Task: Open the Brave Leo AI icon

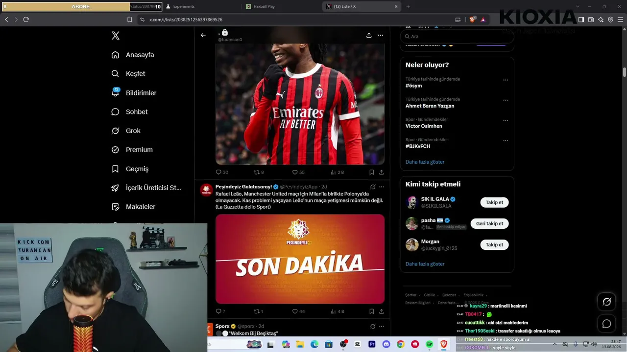Action: point(601,20)
